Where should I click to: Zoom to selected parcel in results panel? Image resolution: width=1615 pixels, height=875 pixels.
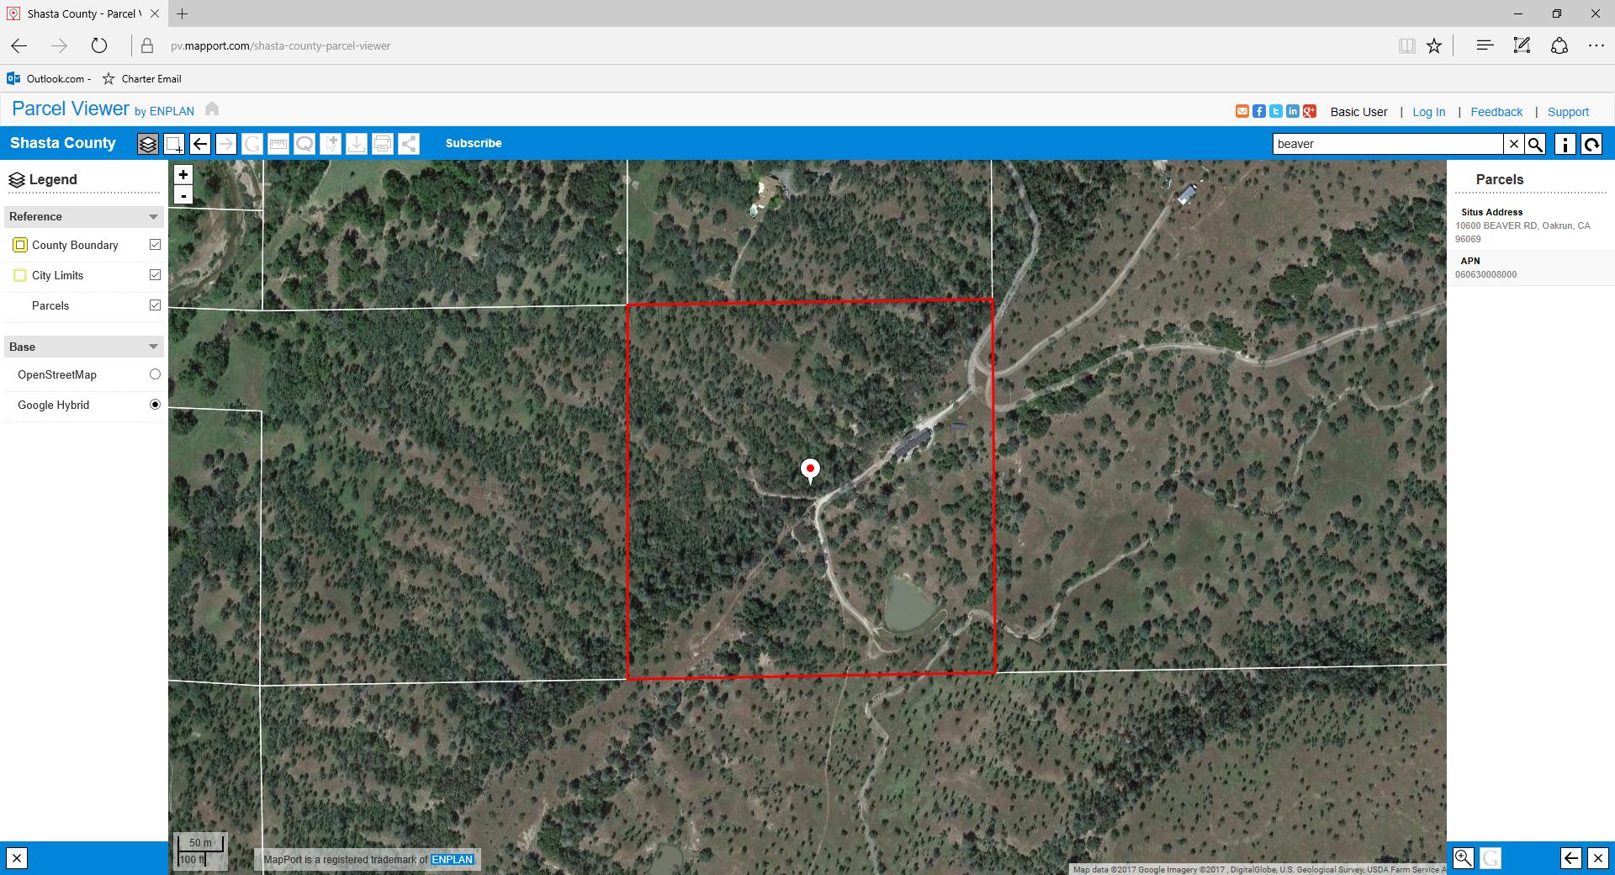[x=1464, y=858]
